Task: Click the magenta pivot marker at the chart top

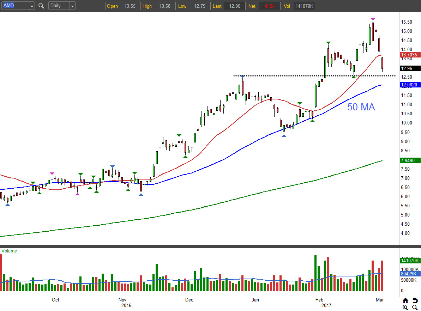Action: (x=373, y=19)
